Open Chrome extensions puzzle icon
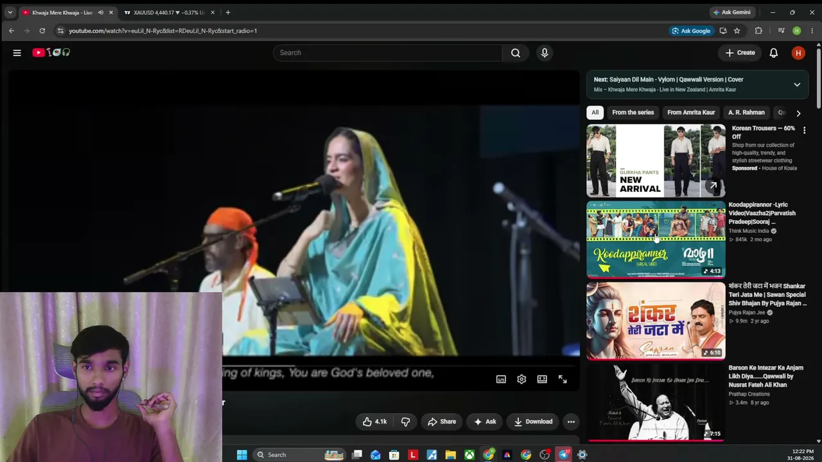822x462 pixels. tap(758, 31)
